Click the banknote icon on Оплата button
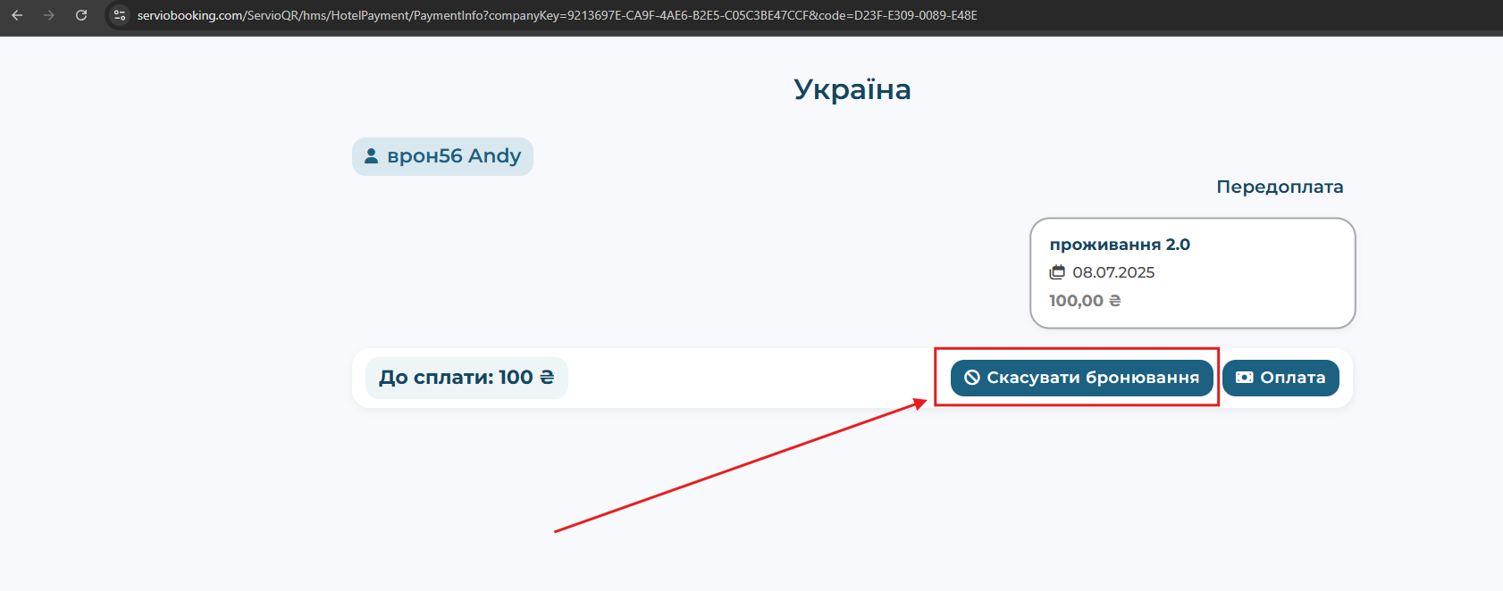This screenshot has height=591, width=1503. click(1244, 378)
